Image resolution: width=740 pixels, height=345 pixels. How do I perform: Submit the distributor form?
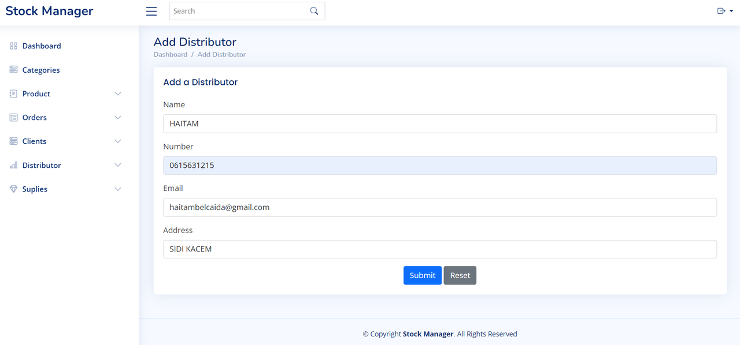[x=422, y=275]
